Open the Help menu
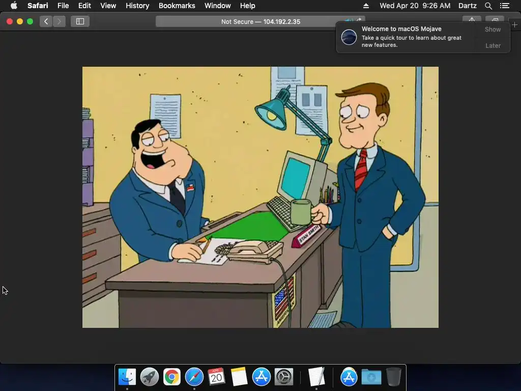 (248, 6)
